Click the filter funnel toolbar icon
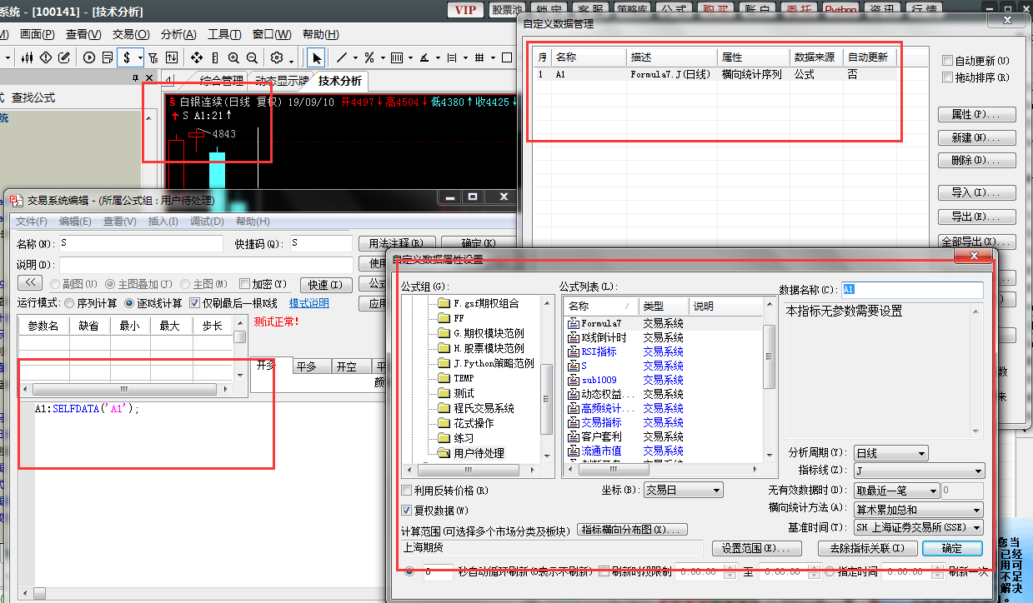 click(153, 57)
